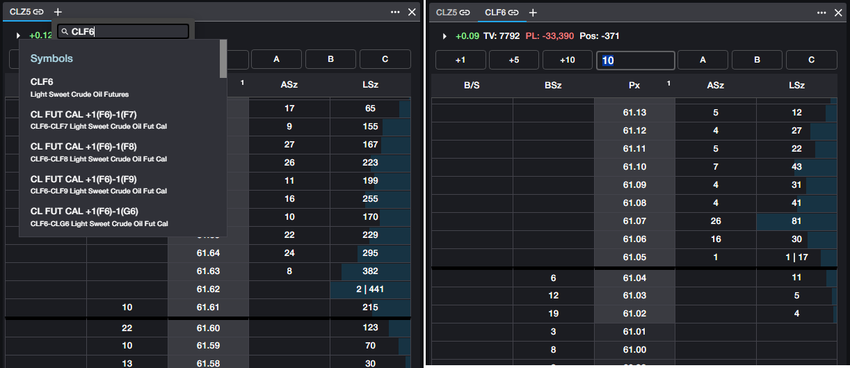This screenshot has width=850, height=368.
Task: Click the +10 quantity button
Action: tap(568, 60)
